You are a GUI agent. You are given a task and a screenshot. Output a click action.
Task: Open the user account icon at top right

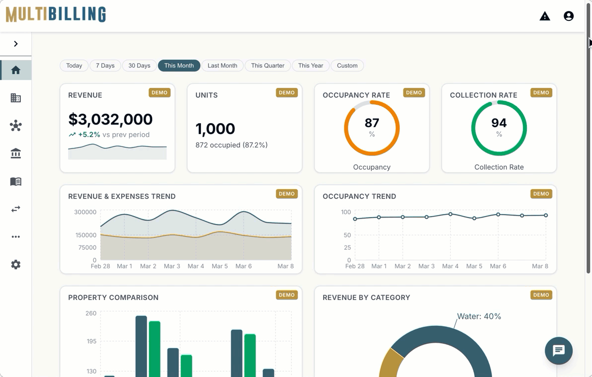pyautogui.click(x=568, y=16)
